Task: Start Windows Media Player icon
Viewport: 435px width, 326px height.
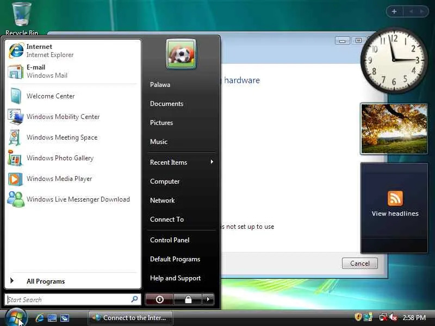Action: (x=15, y=179)
